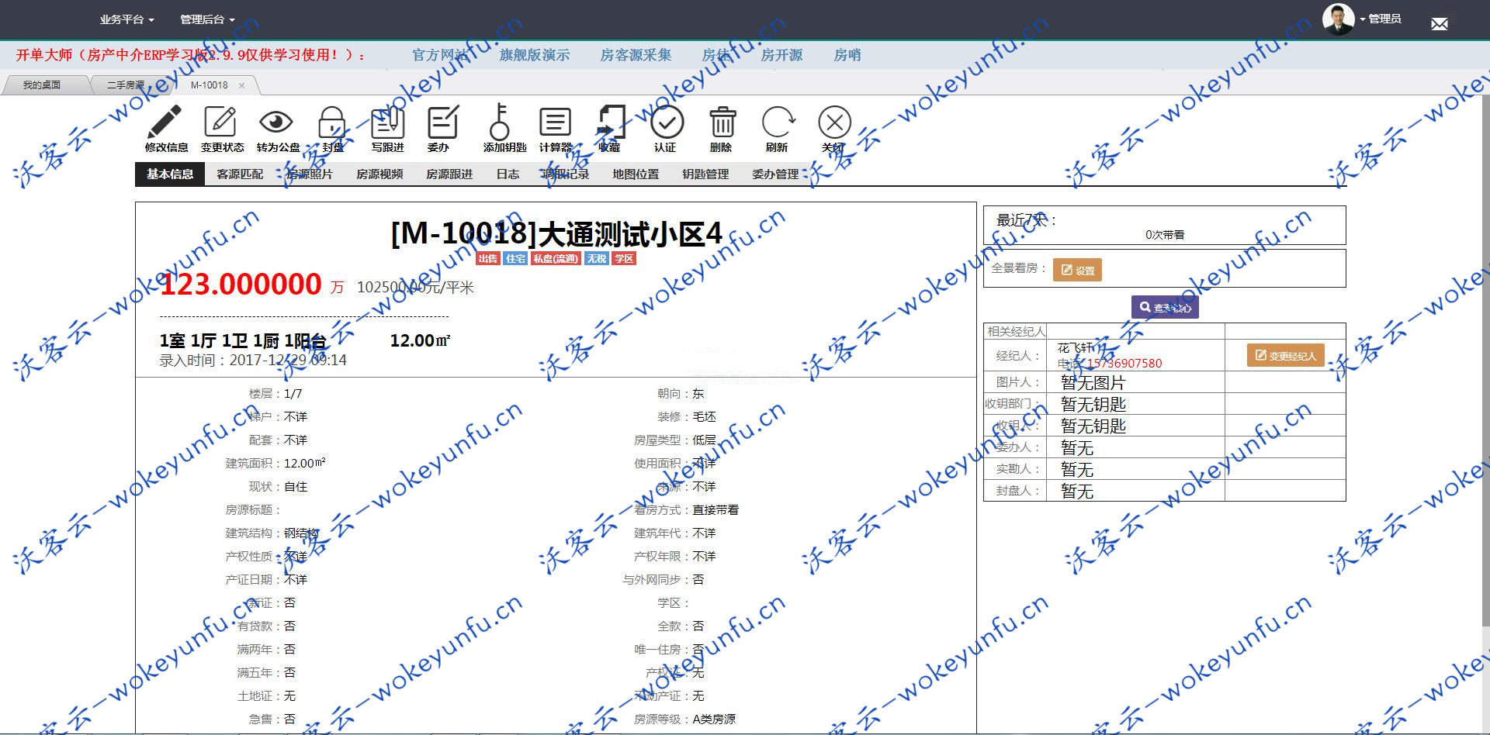The width and height of the screenshot is (1490, 735).
Task: Open 写跟进 follow-up note tool
Action: (x=387, y=122)
